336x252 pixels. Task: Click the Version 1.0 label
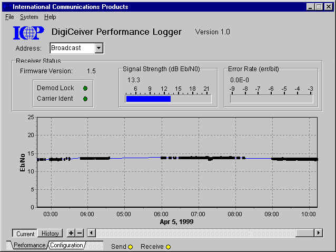213,32
